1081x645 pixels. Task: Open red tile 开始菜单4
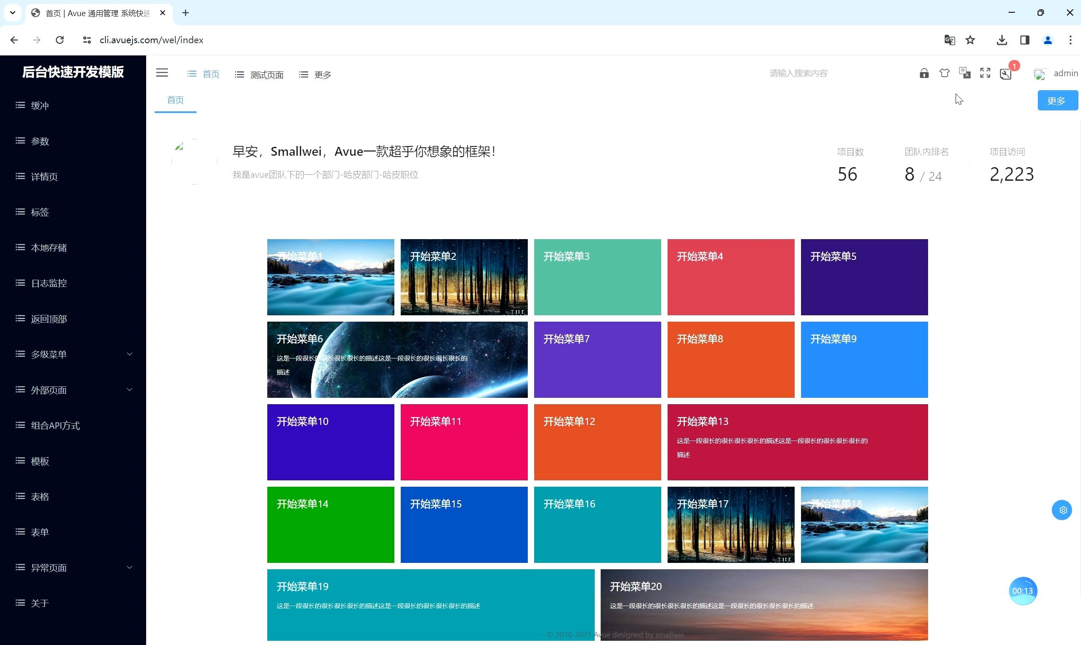(731, 277)
